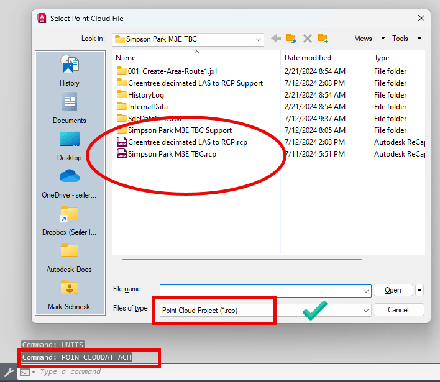This screenshot has height=382, width=440.
Task: Expand the File name history dropdown arrow
Action: click(365, 291)
